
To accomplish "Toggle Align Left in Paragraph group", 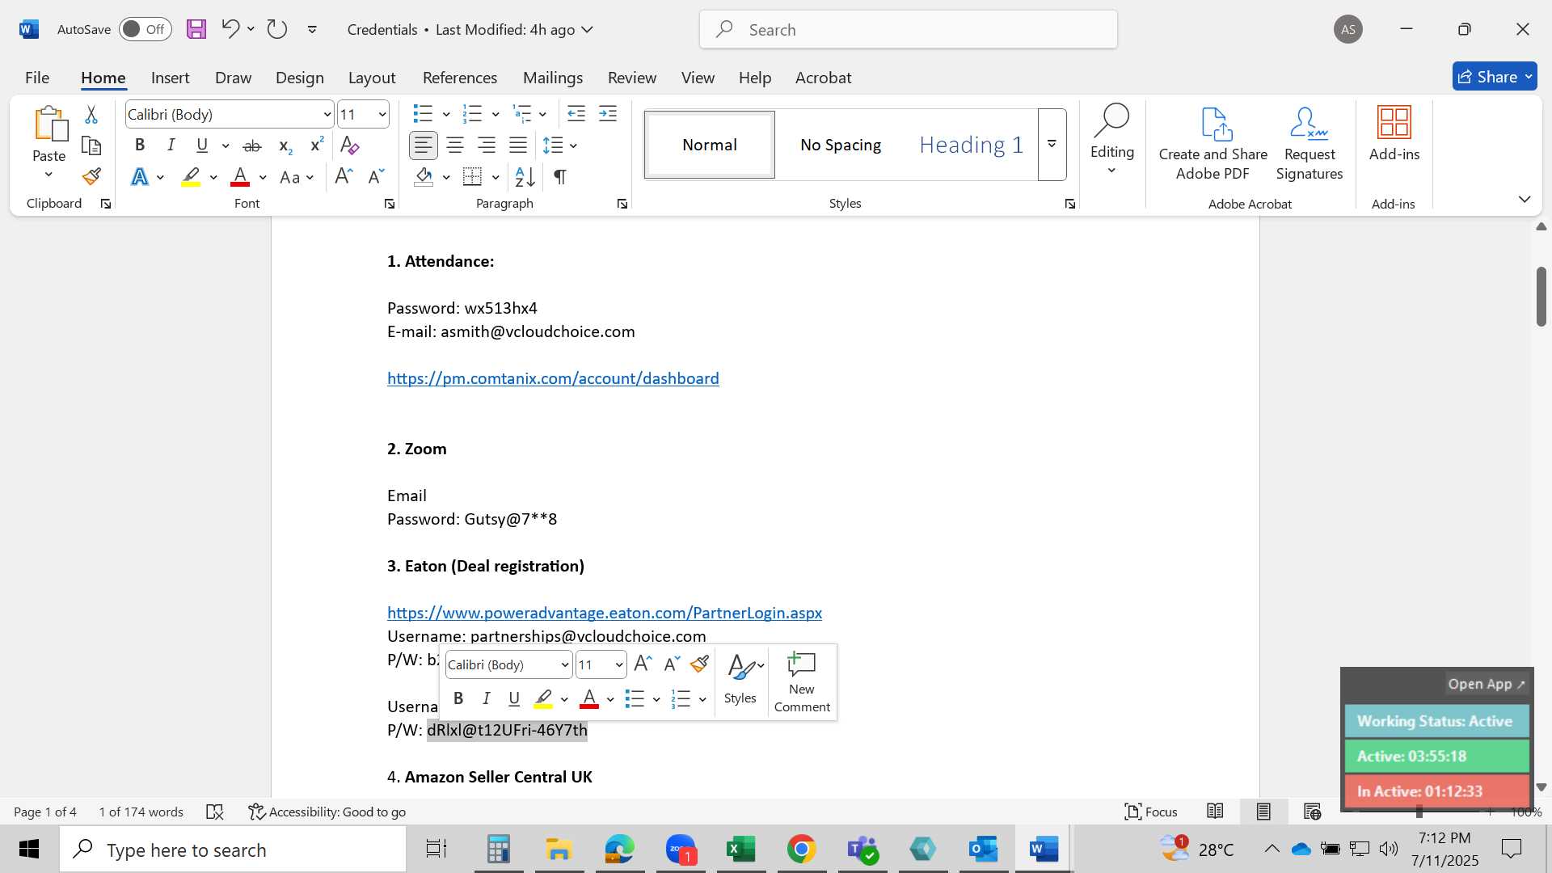I will [424, 145].
